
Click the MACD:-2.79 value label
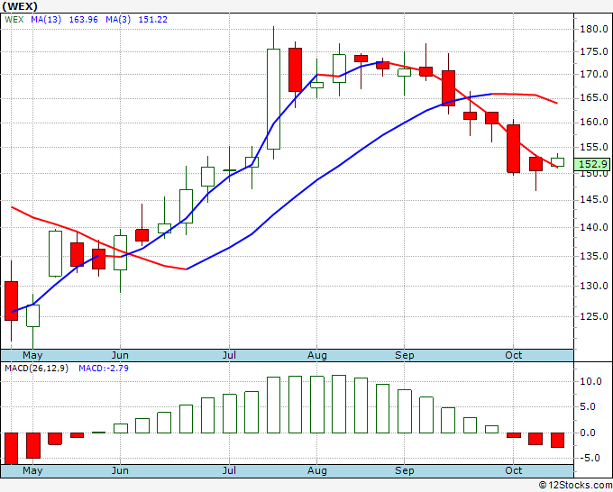[104, 369]
